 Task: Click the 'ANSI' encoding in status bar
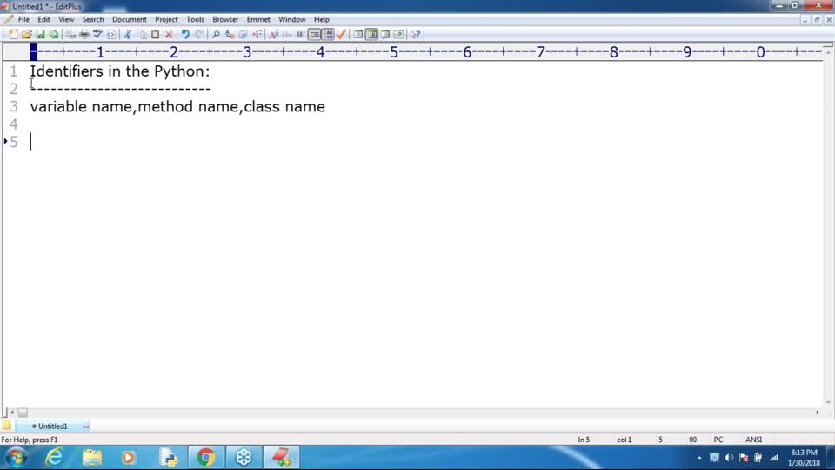(x=753, y=440)
